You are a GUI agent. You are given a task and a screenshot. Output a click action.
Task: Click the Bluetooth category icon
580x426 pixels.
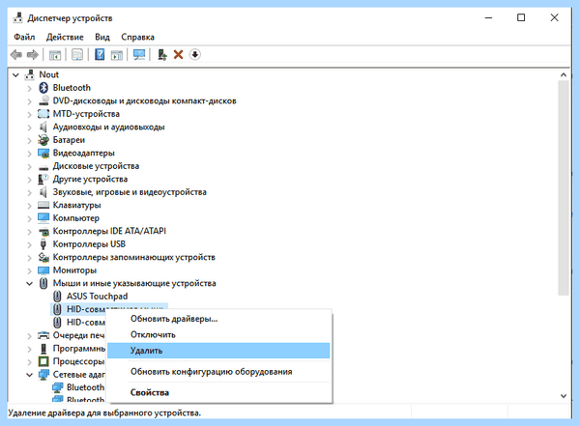(x=43, y=88)
